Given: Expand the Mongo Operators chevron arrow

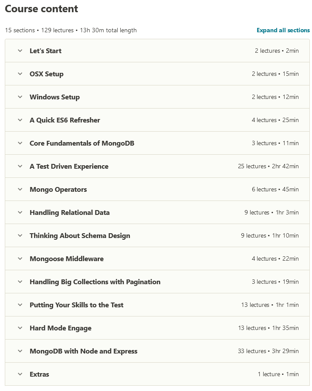Looking at the screenshot, I should click(x=20, y=189).
